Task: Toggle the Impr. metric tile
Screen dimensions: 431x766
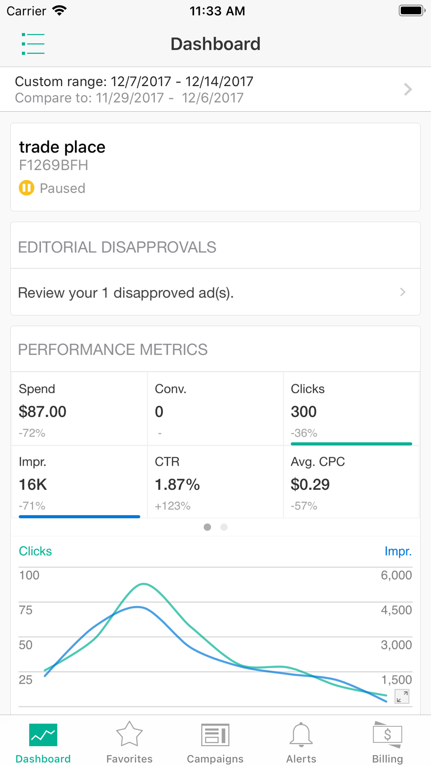Action: click(80, 482)
